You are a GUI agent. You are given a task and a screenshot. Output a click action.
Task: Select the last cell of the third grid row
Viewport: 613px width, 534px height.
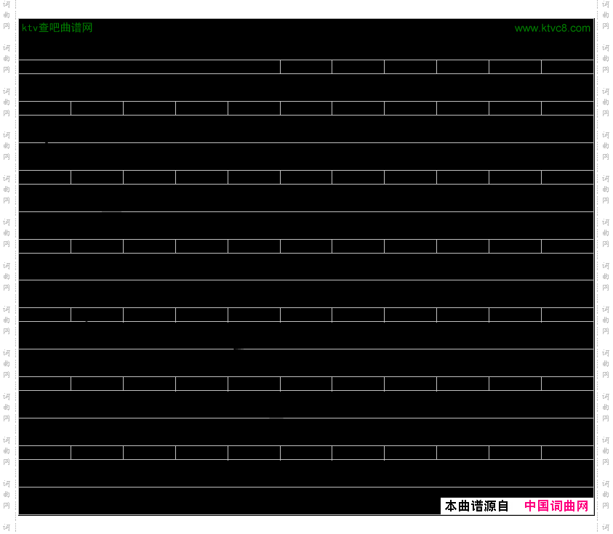(x=567, y=177)
